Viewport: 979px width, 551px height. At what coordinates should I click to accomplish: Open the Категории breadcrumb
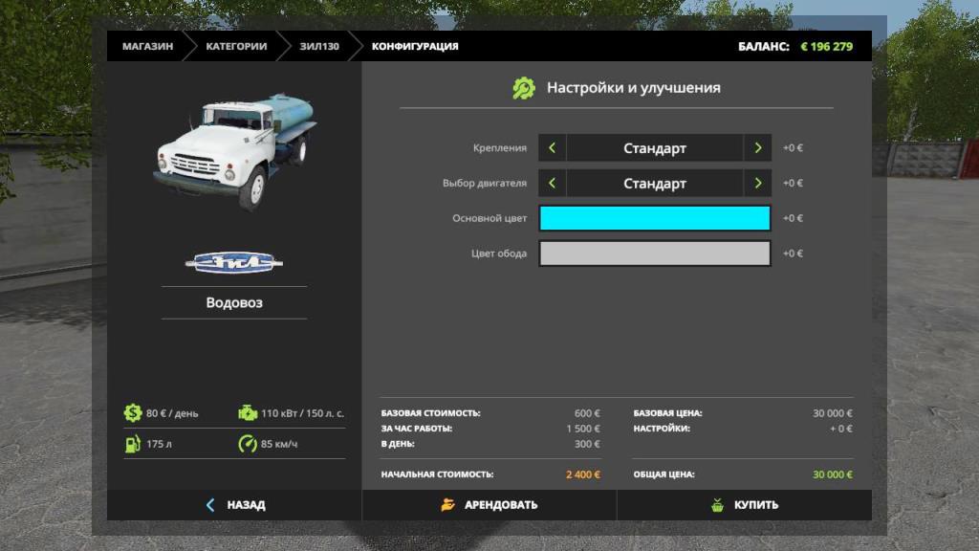click(236, 46)
